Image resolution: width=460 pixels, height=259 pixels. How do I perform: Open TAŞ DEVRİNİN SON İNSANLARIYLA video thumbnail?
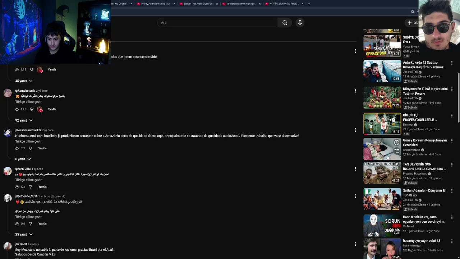(x=382, y=173)
